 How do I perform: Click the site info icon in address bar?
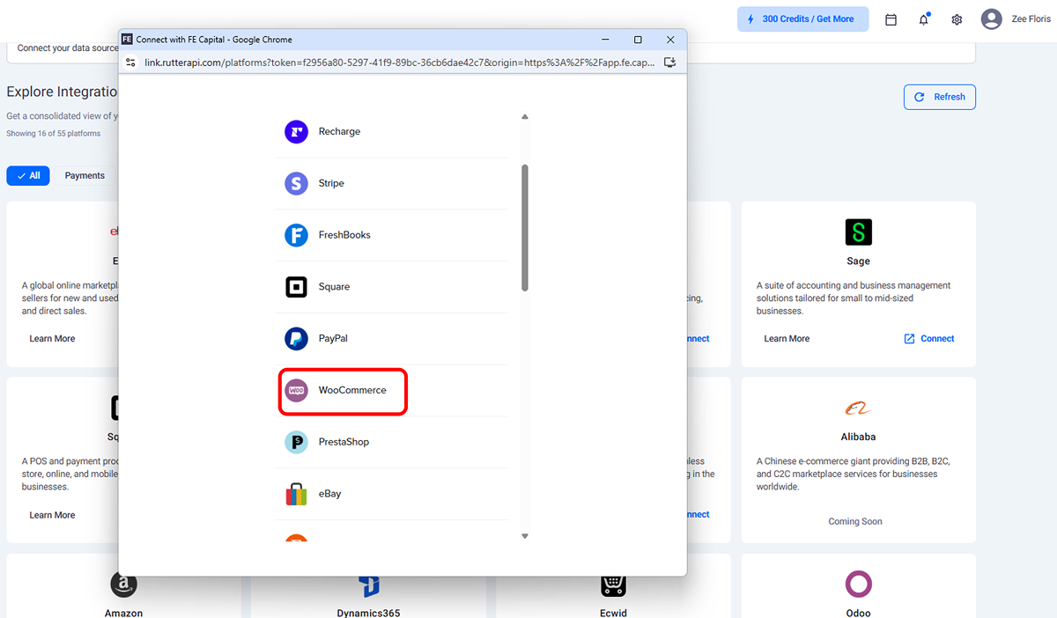[130, 63]
